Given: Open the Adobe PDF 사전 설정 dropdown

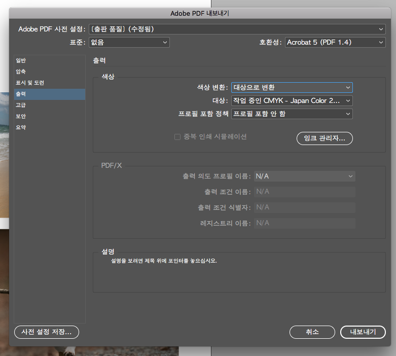Looking at the screenshot, I should coord(237,29).
